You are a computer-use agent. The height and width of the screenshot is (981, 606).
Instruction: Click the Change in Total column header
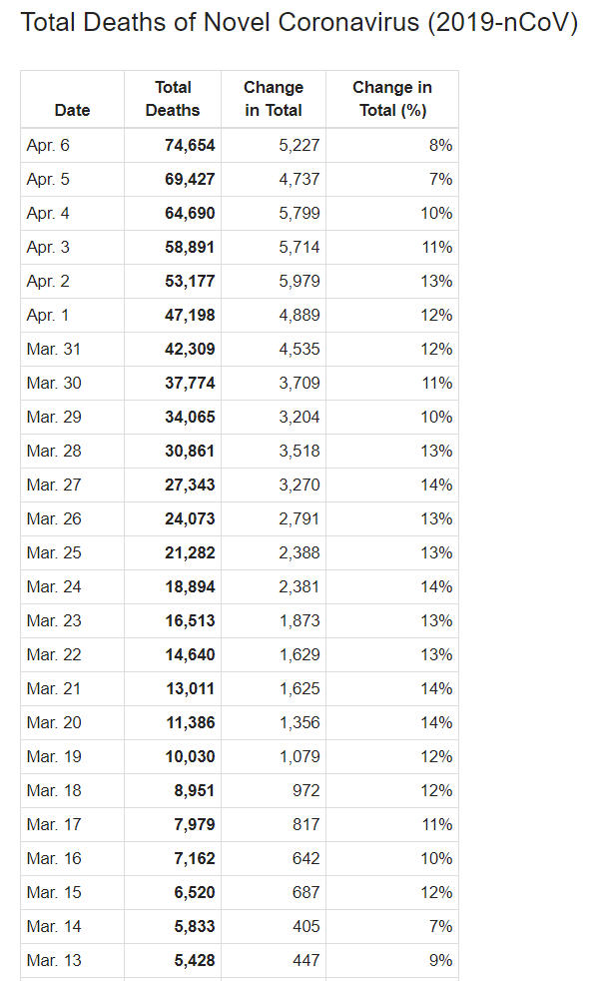(x=274, y=99)
